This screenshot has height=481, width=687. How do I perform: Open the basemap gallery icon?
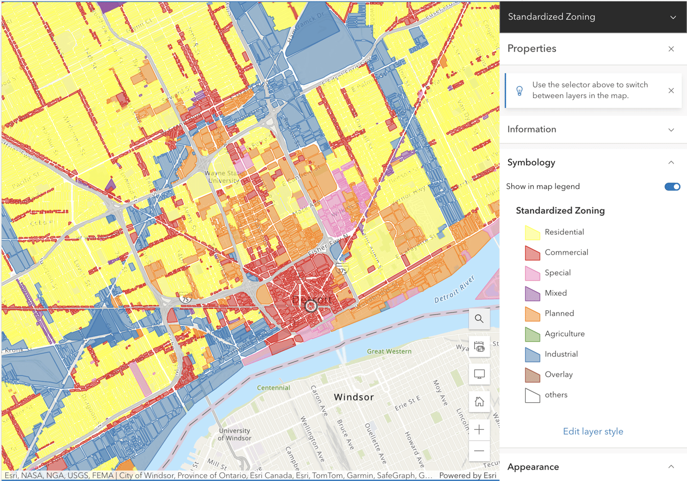tap(479, 346)
